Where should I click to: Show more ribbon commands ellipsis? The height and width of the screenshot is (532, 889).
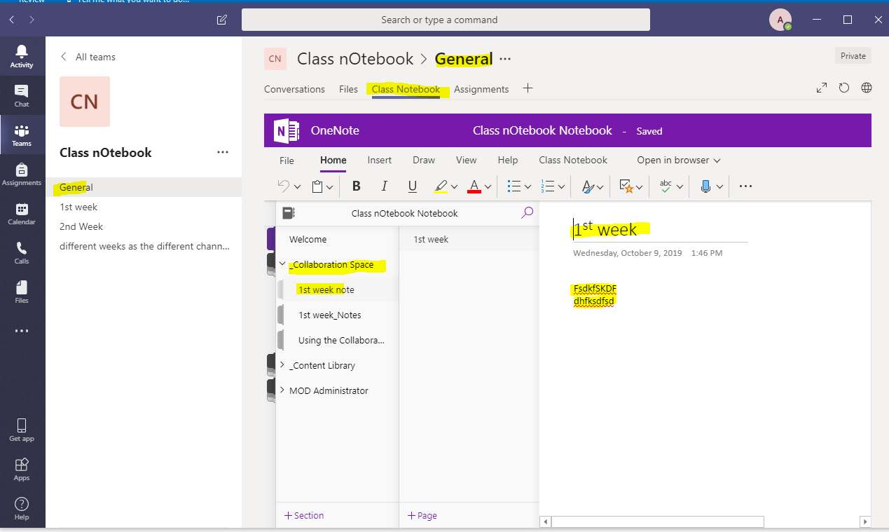click(x=745, y=186)
